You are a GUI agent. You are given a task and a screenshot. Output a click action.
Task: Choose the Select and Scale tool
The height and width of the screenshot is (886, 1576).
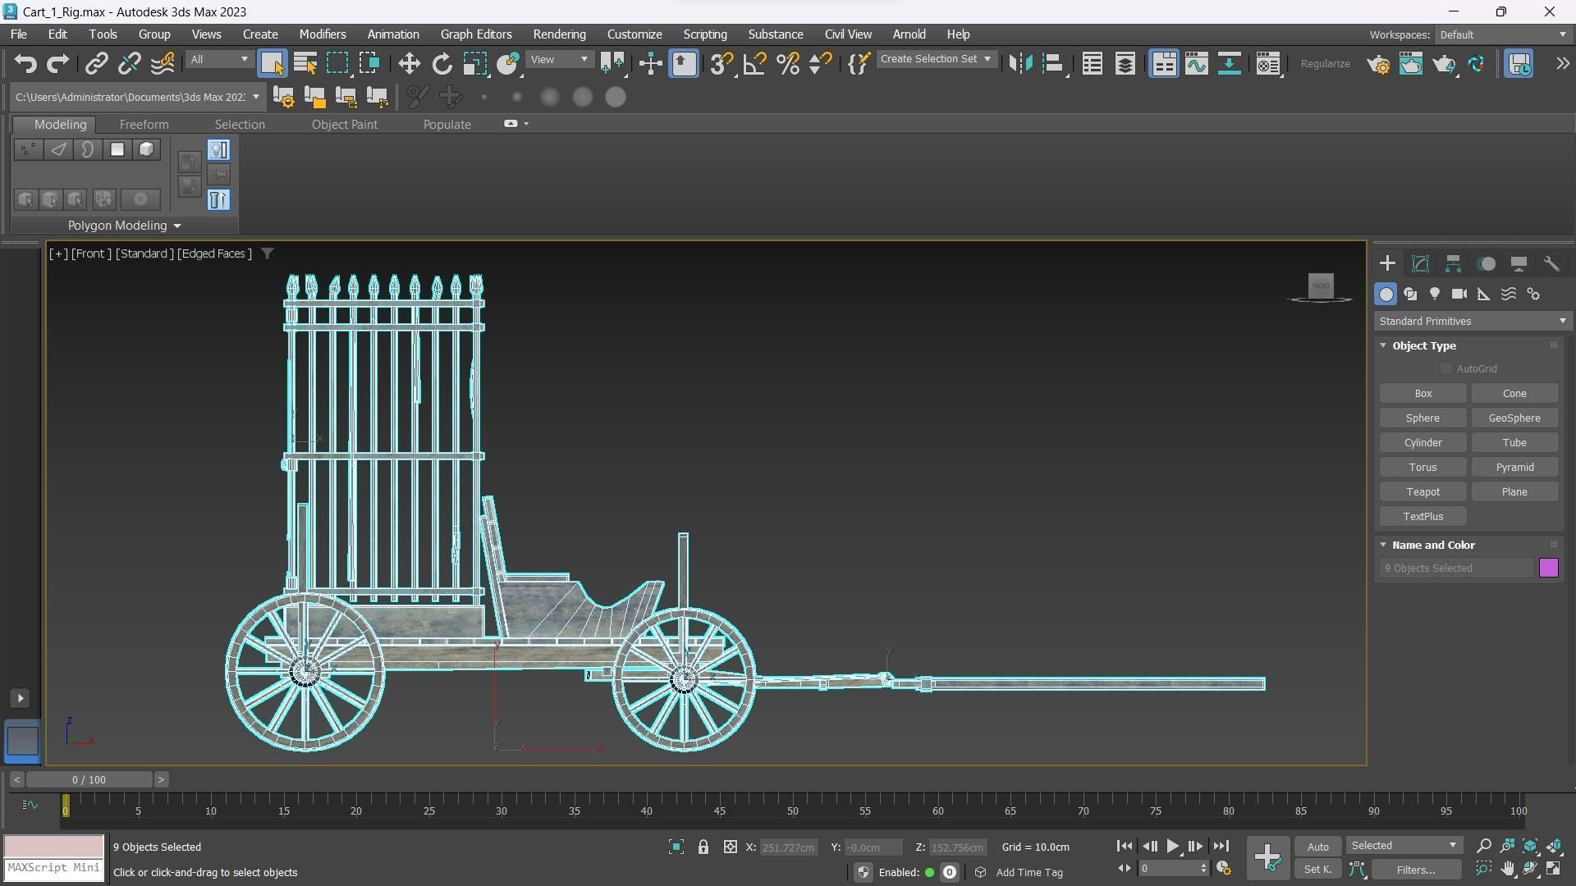[474, 64]
